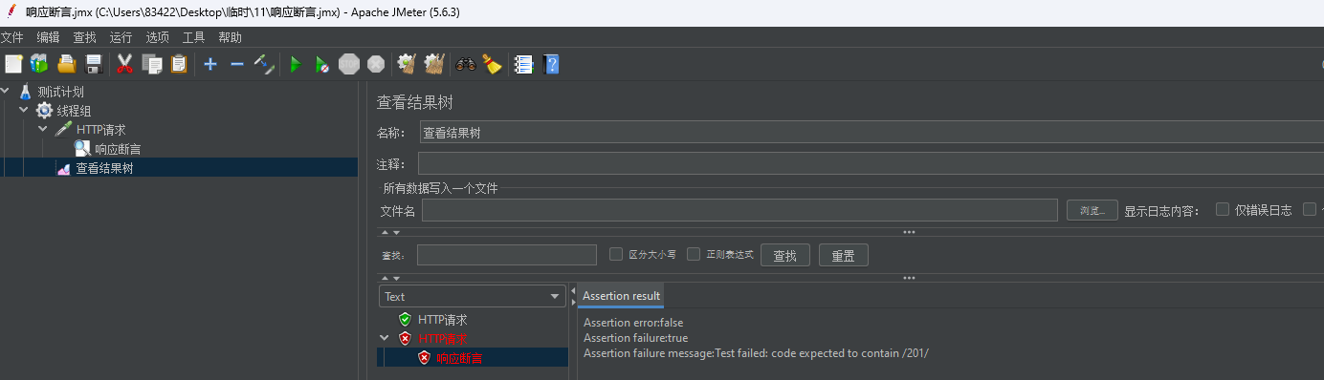Click the Assertion failure:true line
The height and width of the screenshot is (380, 1324).
[x=635, y=338]
